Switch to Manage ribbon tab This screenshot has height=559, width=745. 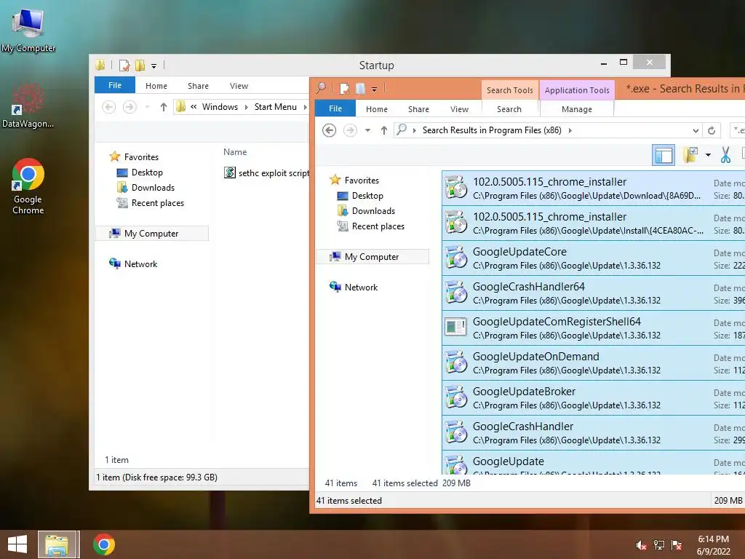point(577,109)
